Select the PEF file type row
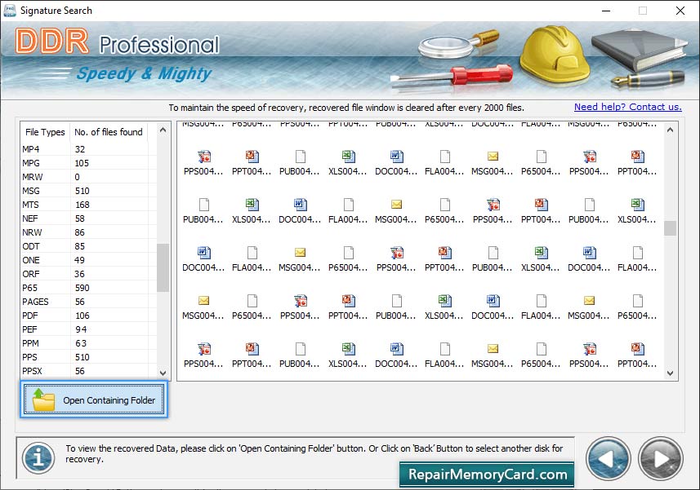The height and width of the screenshot is (490, 700). (x=88, y=329)
